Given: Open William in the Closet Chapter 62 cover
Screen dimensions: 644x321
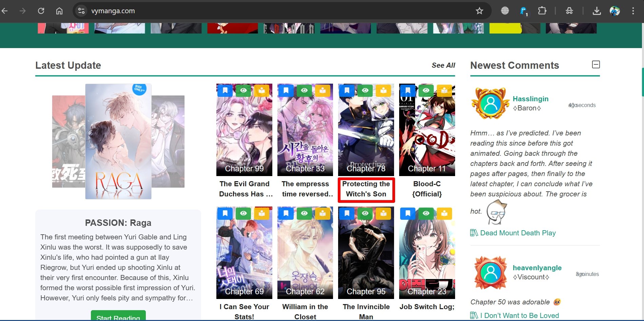Looking at the screenshot, I should click(305, 253).
